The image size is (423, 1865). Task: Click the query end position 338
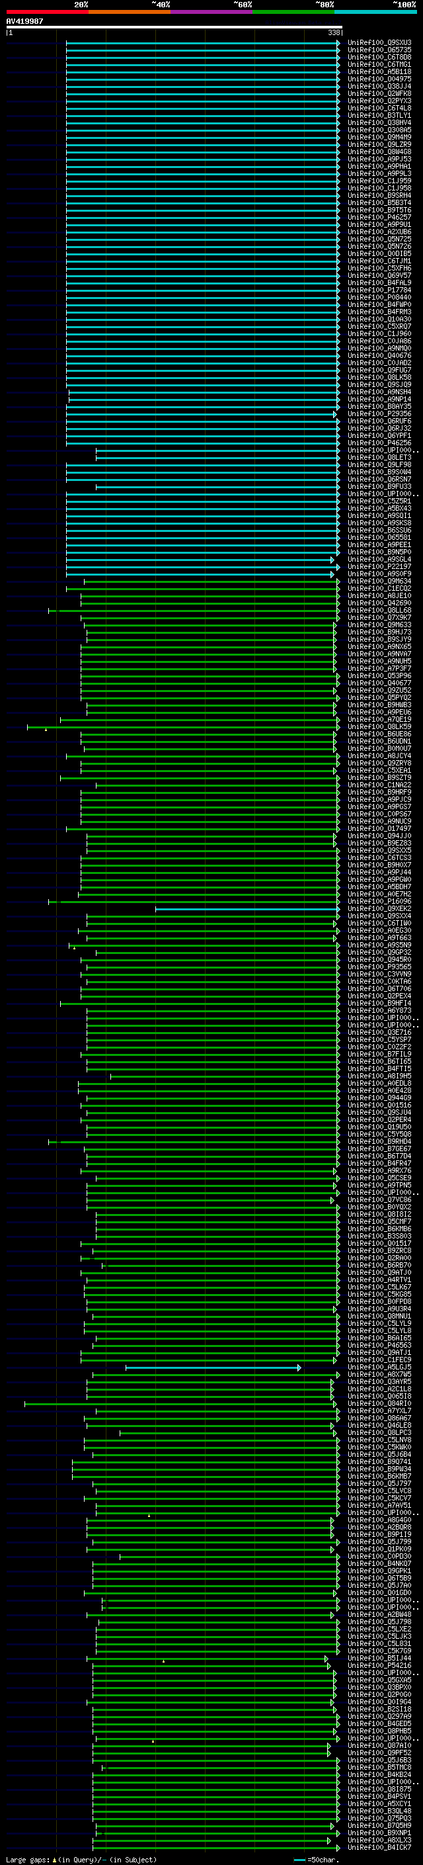point(334,32)
